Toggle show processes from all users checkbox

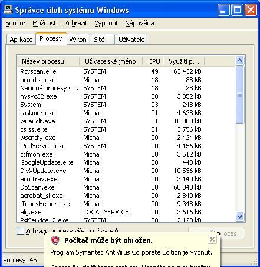tap(20, 231)
